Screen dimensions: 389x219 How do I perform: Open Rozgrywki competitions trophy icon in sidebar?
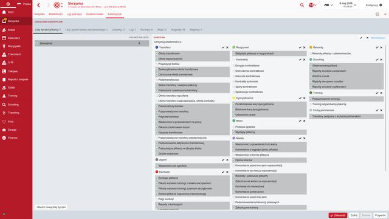(4, 46)
